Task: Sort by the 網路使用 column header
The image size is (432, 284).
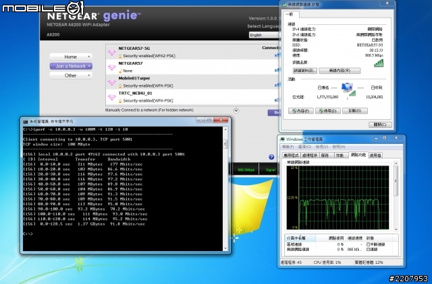Action: [330, 238]
